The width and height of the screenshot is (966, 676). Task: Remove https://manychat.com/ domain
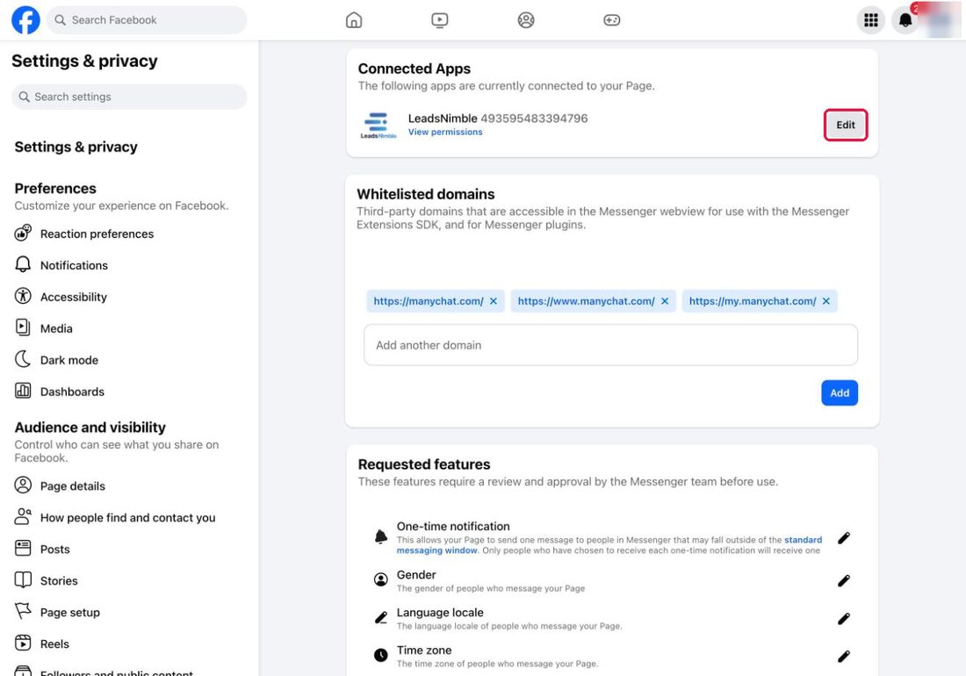(494, 301)
